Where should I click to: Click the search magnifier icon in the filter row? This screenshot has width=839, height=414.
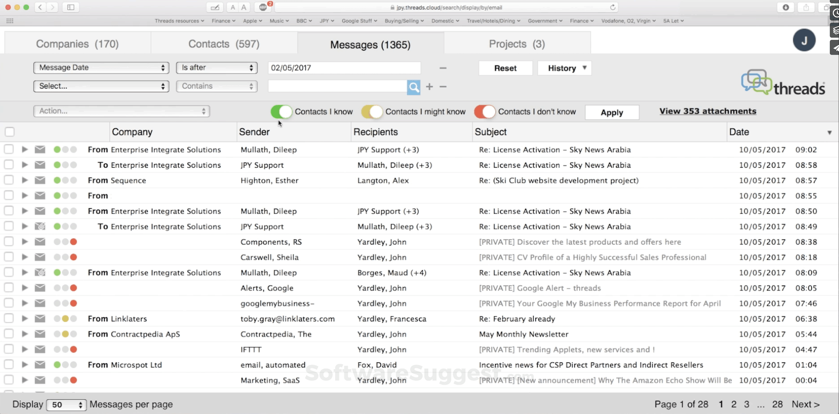414,87
